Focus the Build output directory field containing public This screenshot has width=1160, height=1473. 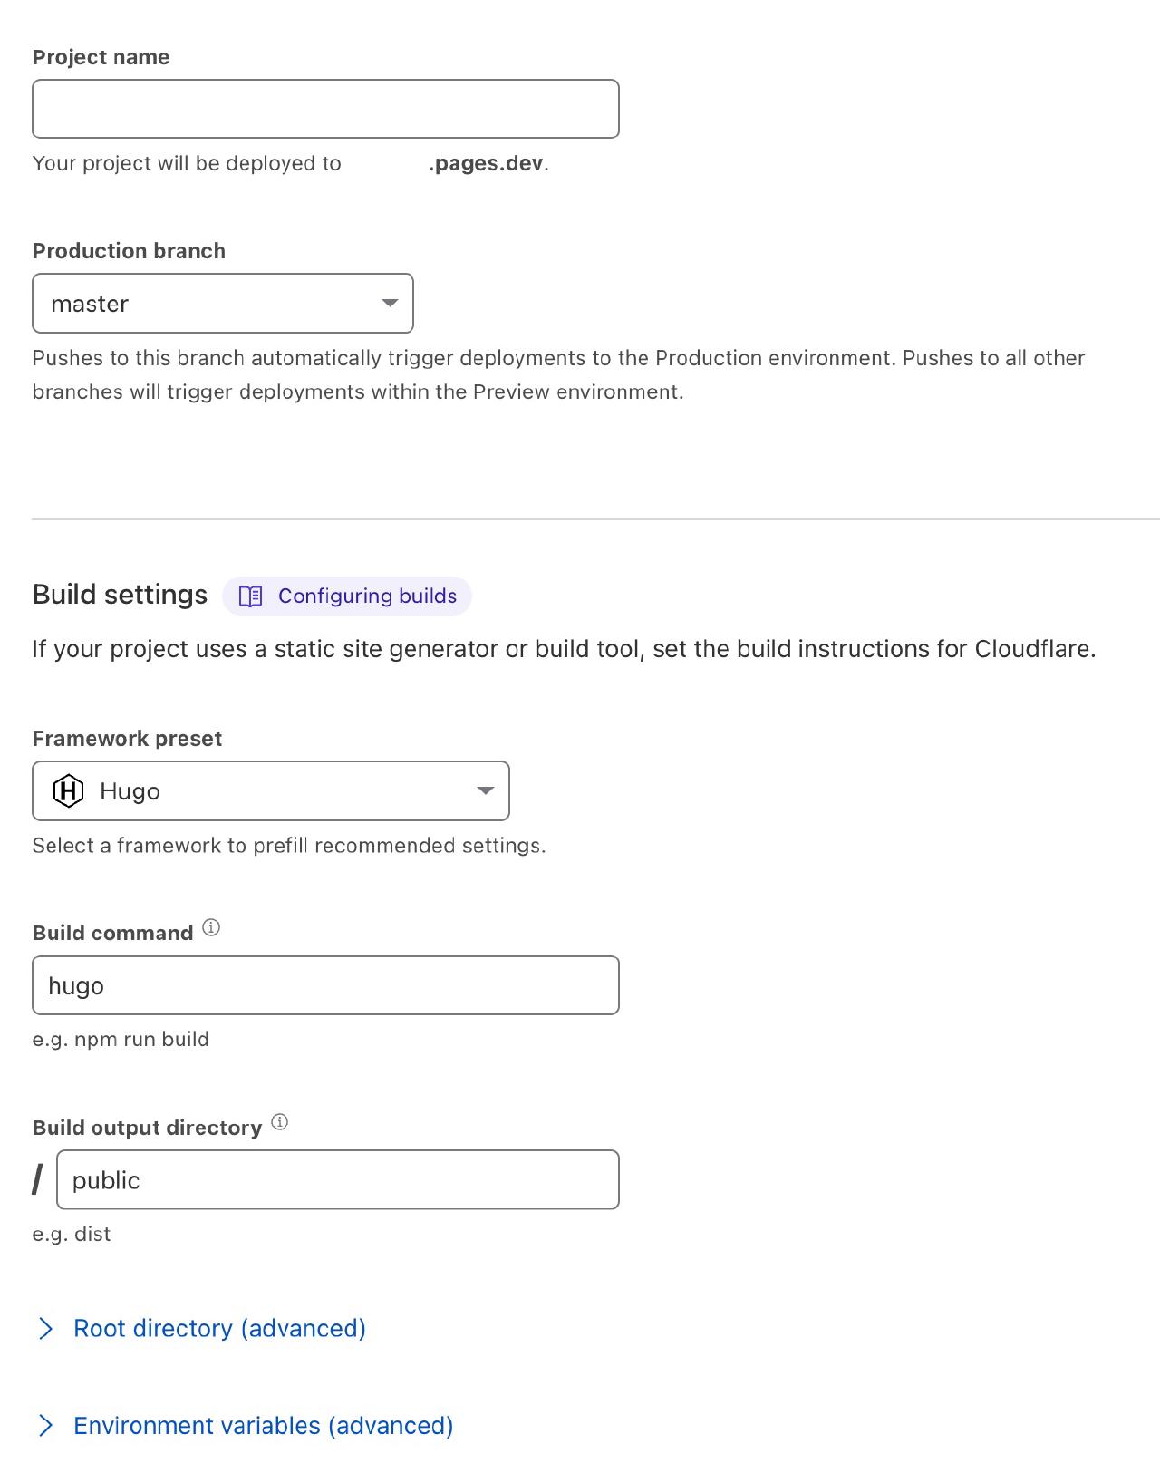[x=338, y=1179]
